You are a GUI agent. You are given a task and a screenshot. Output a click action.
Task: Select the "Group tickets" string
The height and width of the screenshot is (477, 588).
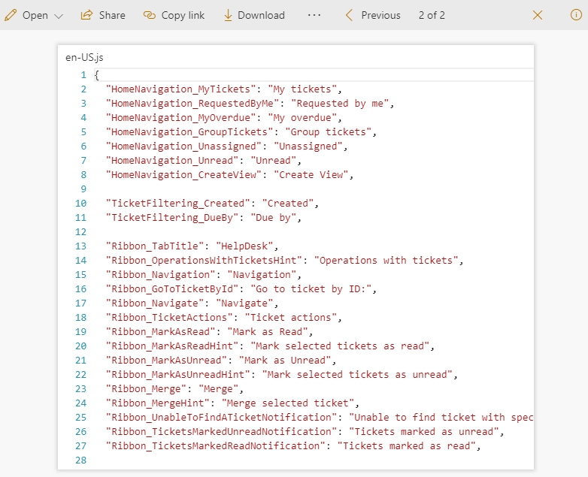click(328, 132)
